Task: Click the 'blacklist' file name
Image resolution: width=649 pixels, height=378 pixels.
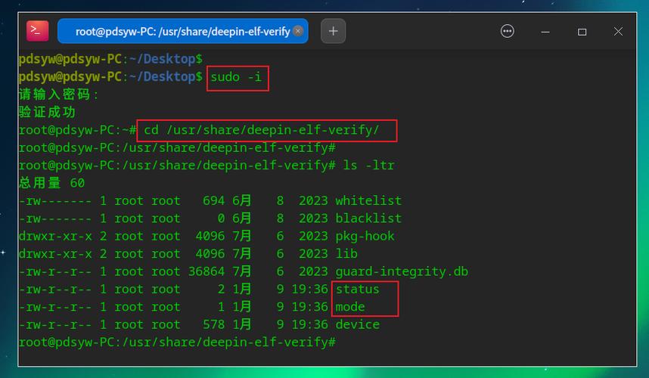Action: click(x=368, y=218)
